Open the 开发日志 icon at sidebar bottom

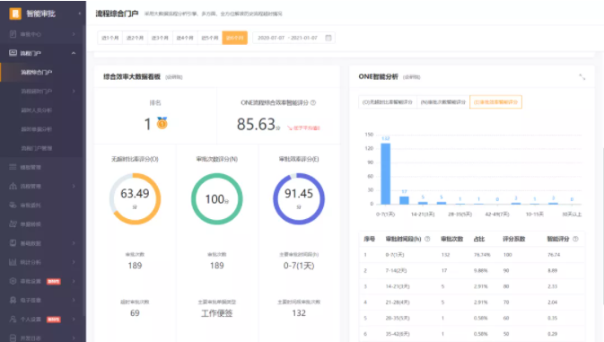[x=13, y=338]
